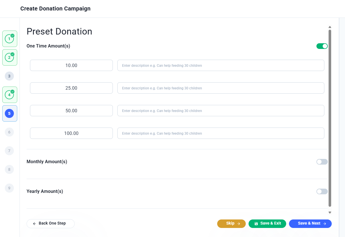
Task: Go to completed step 2 in sidebar
Action: coord(10,57)
